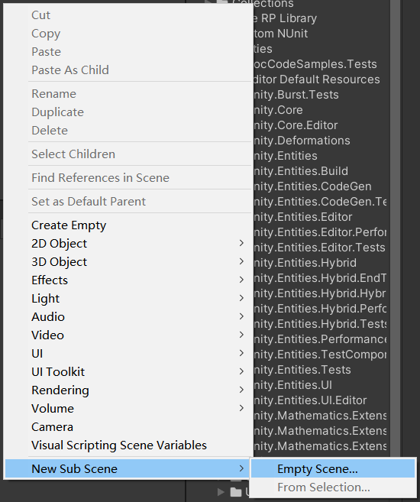Select the Unity.Burst.Tests folder
Screen dimensions: 420x502
pos(296,95)
